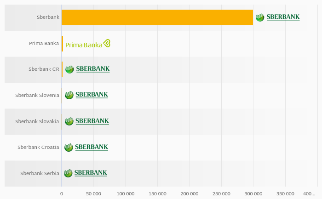
Task: Click the Prima Banka logo
Action: tap(88, 44)
